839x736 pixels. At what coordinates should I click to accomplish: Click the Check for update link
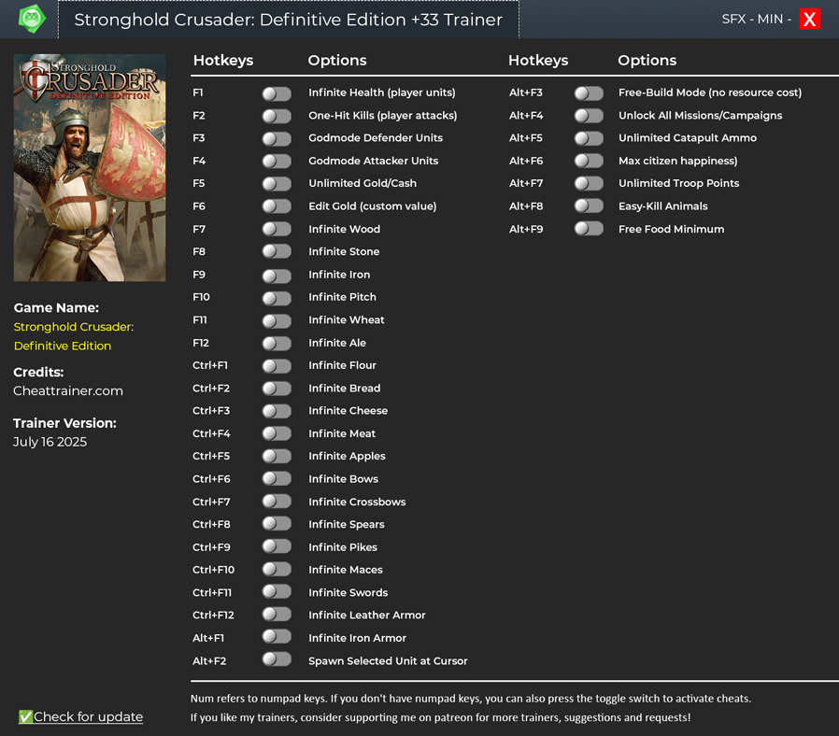coord(80,716)
